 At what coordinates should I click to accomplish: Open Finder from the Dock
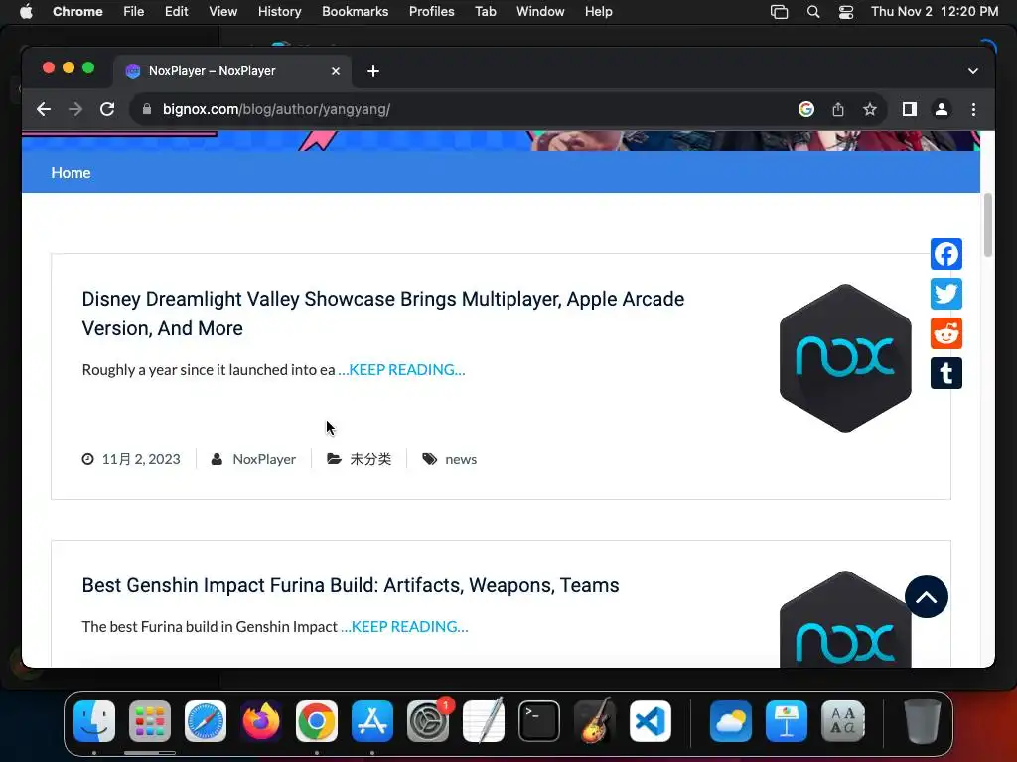(x=94, y=721)
